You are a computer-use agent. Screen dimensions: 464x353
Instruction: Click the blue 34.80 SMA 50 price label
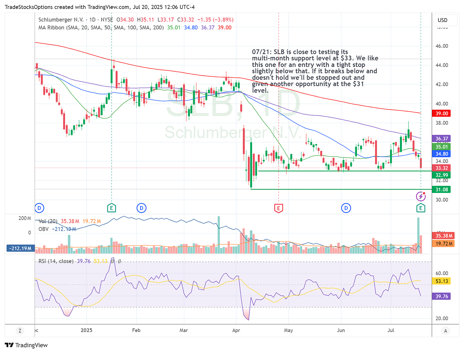tap(441, 154)
